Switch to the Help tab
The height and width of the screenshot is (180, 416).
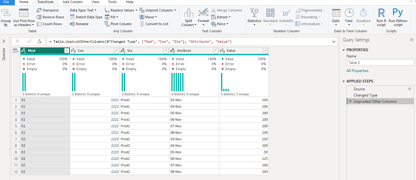coord(129,2)
